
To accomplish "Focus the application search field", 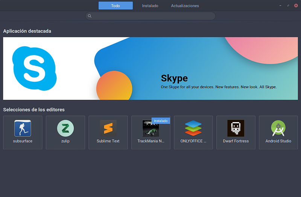I will 150,16.
